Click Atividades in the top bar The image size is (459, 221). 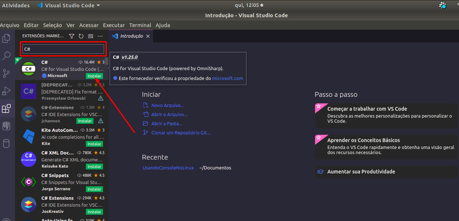tap(16, 5)
